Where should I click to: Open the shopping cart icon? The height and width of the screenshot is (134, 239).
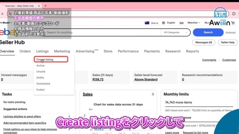click(x=233, y=23)
